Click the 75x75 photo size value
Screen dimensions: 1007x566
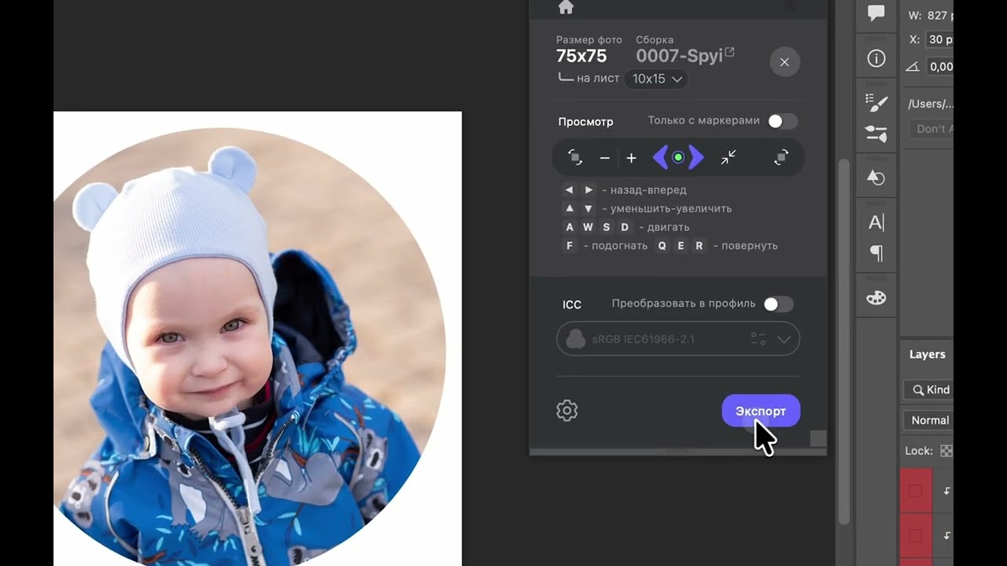pyautogui.click(x=581, y=57)
